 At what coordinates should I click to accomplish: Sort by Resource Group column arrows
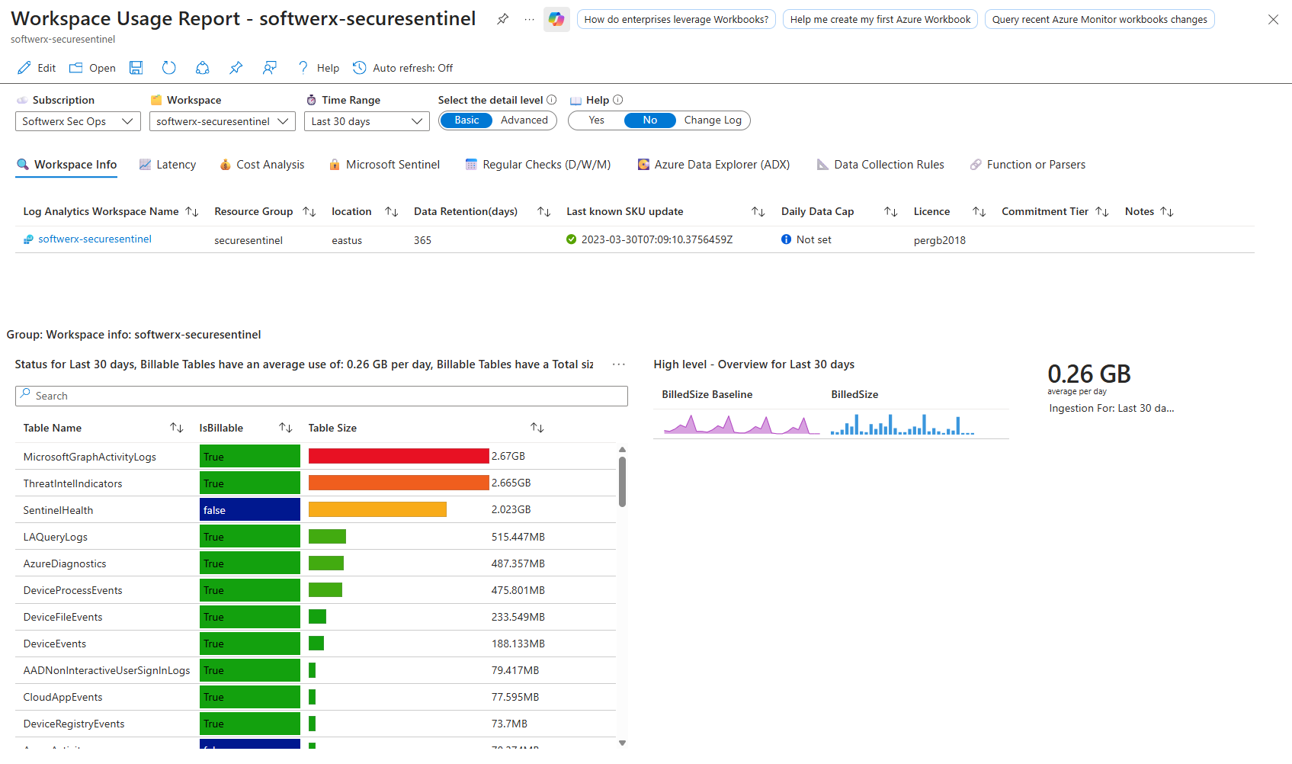tap(309, 212)
